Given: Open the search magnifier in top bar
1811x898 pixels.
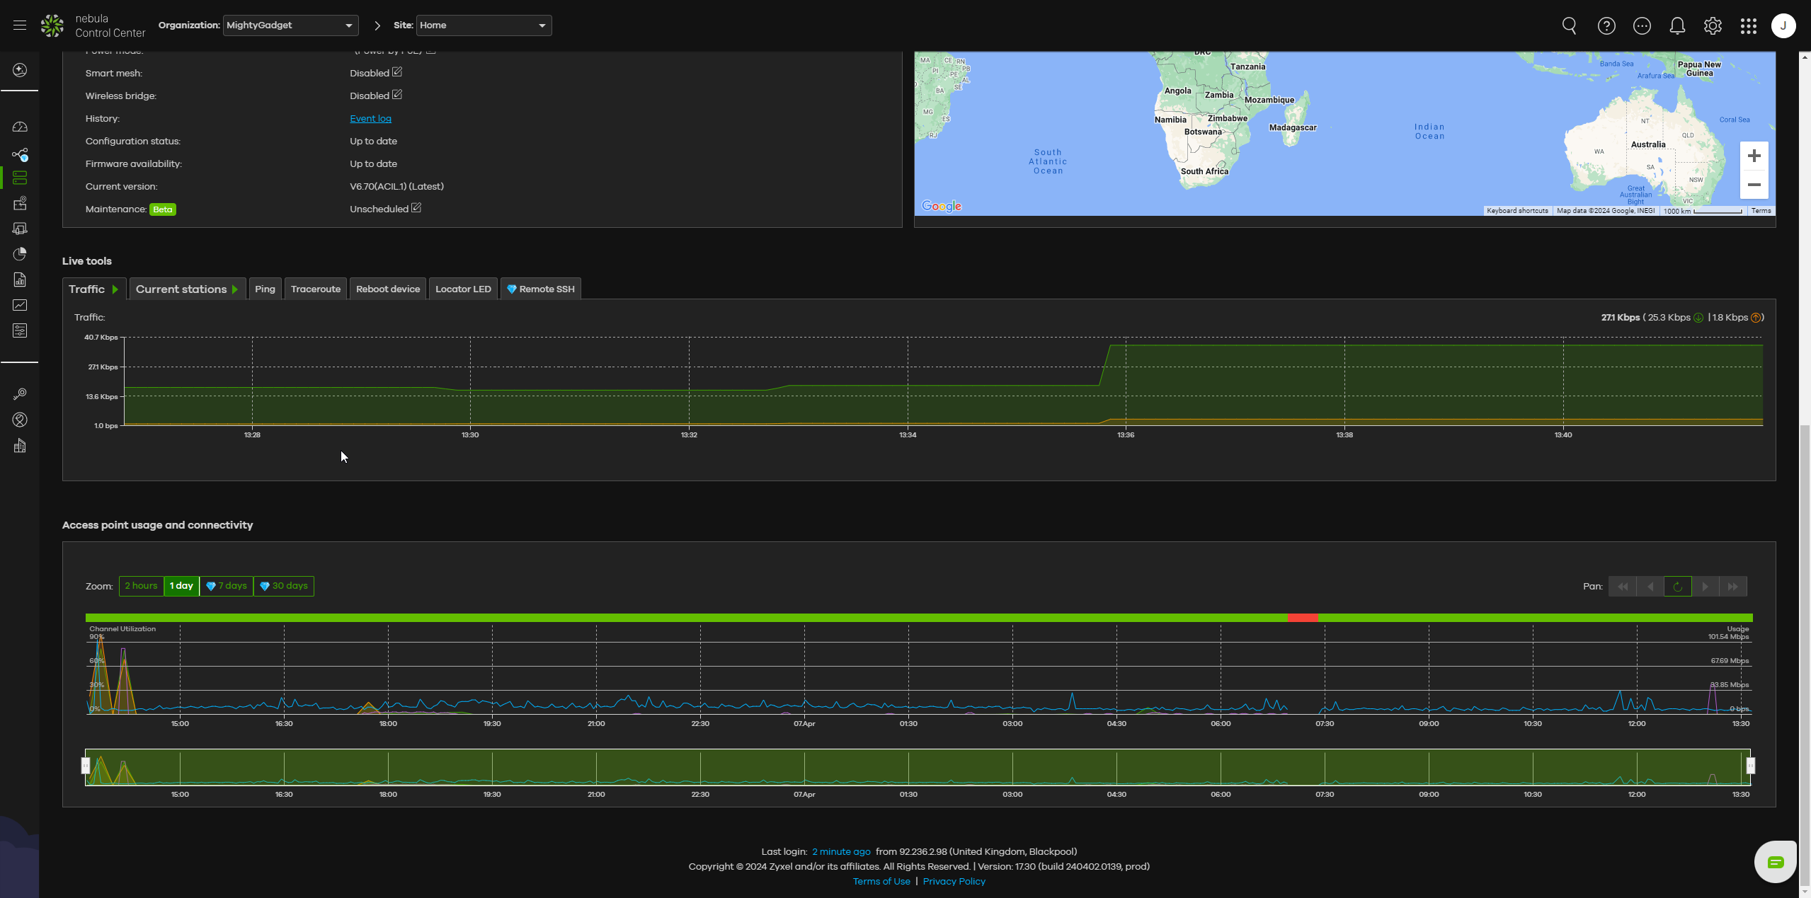Looking at the screenshot, I should pos(1569,26).
